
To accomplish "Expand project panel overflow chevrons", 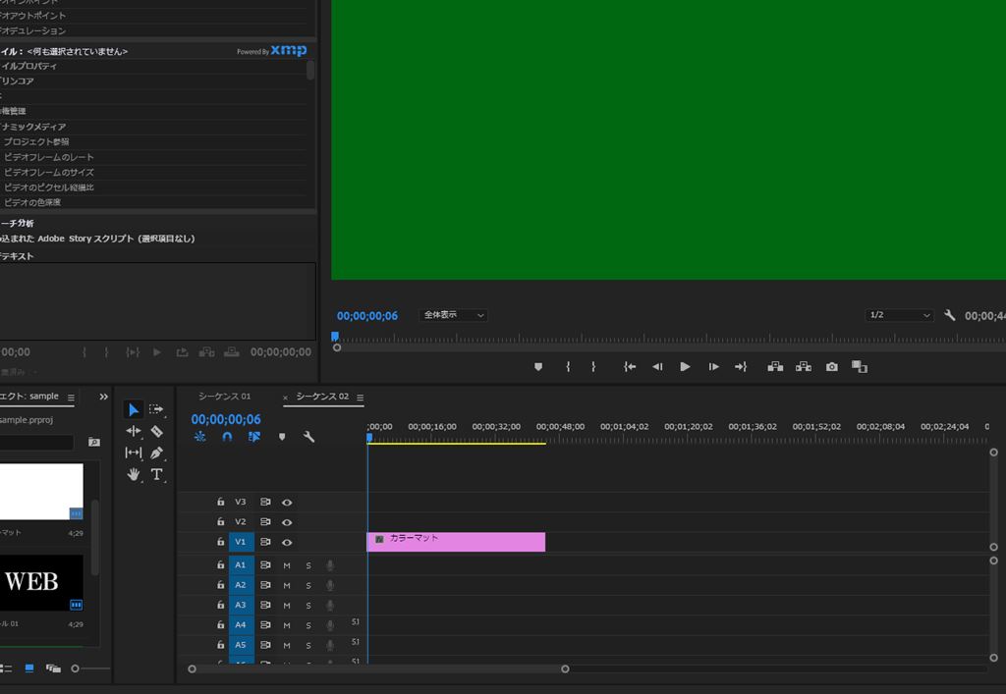I will click(x=104, y=397).
